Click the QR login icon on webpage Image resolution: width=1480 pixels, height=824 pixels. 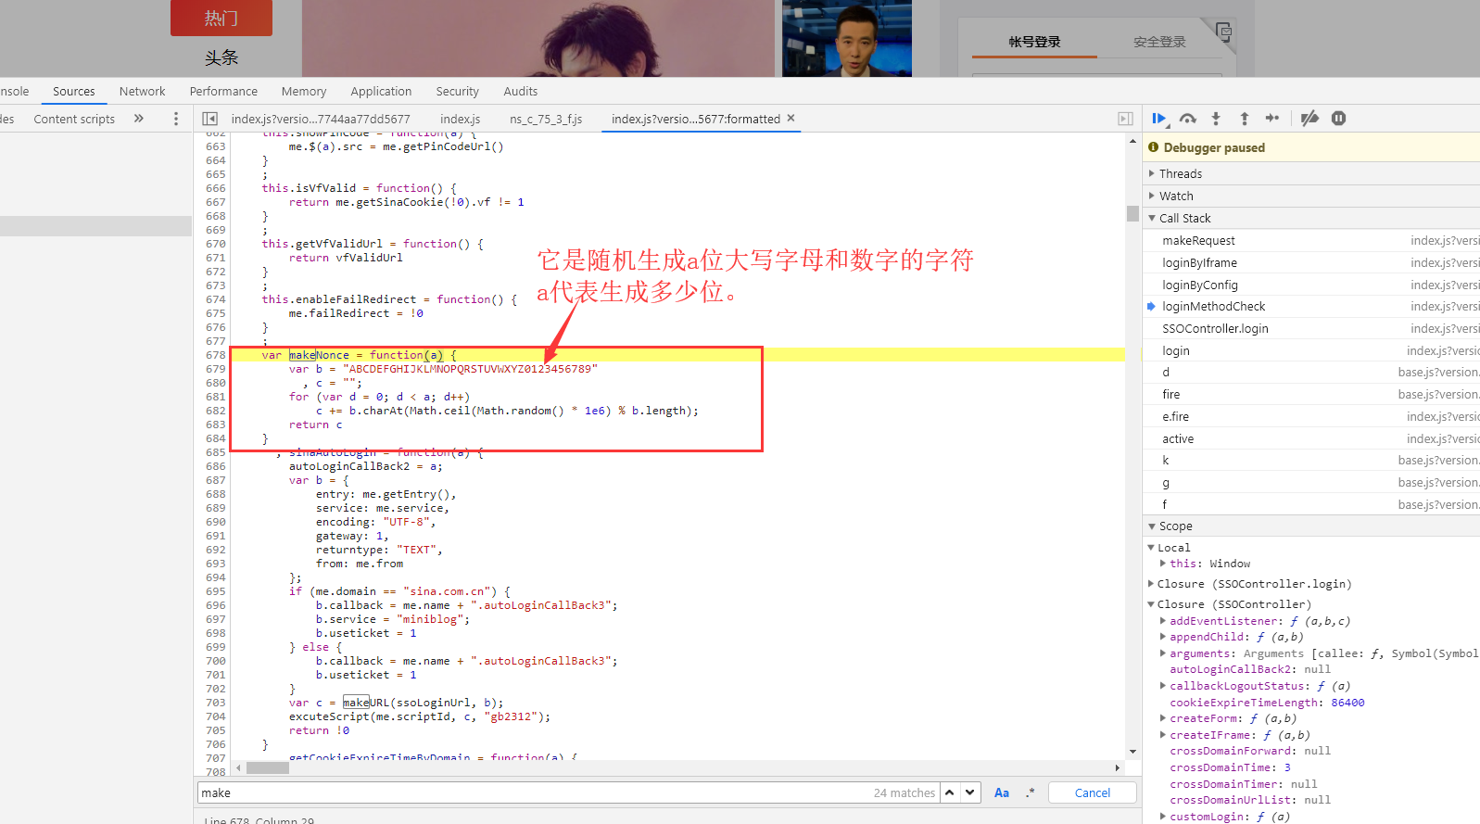1223,32
